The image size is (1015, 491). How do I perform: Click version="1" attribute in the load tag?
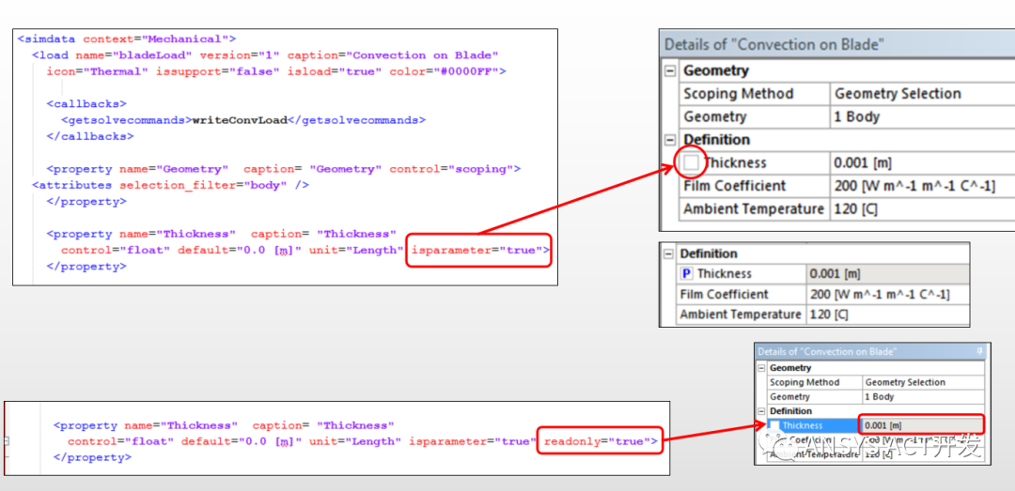click(240, 55)
